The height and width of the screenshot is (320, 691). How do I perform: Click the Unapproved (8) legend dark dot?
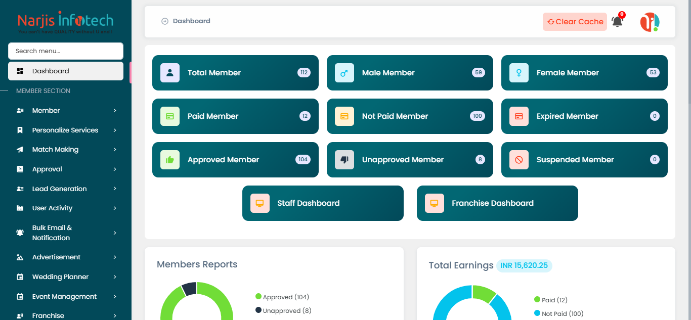point(258,310)
